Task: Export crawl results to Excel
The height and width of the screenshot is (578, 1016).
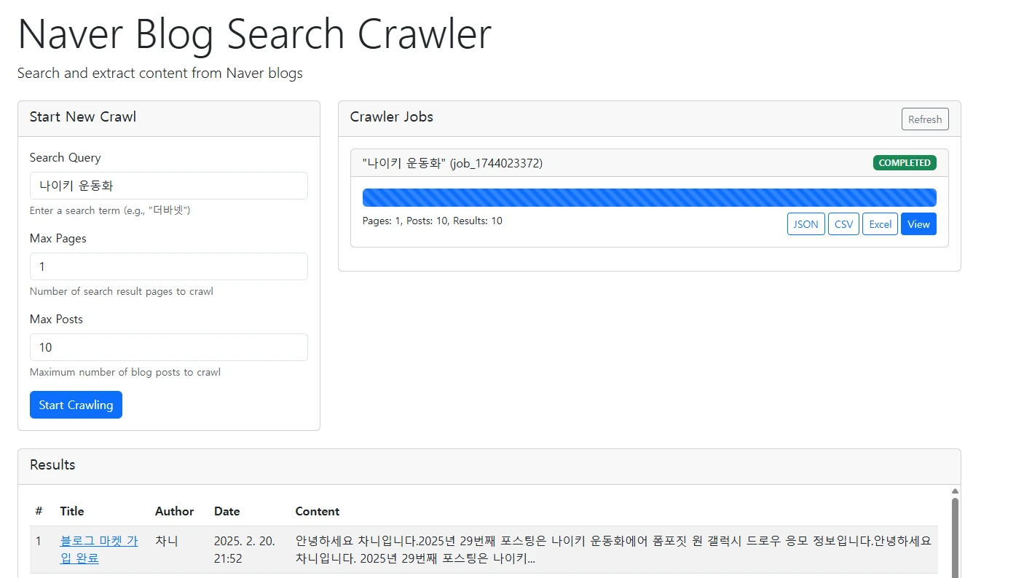Action: click(x=880, y=224)
